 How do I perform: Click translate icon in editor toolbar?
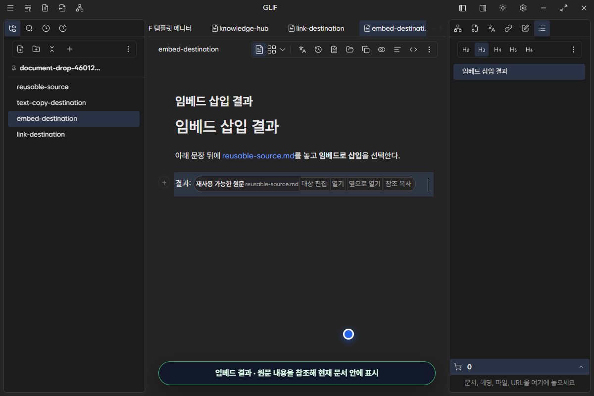click(302, 49)
